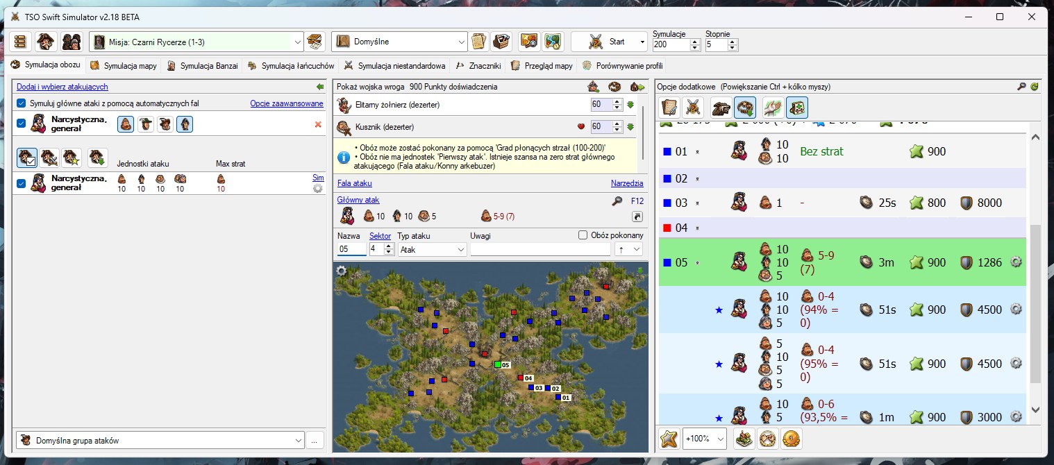Increase the Kusznik (dezerter) unit count stepper
The image size is (1054, 465).
click(x=617, y=124)
